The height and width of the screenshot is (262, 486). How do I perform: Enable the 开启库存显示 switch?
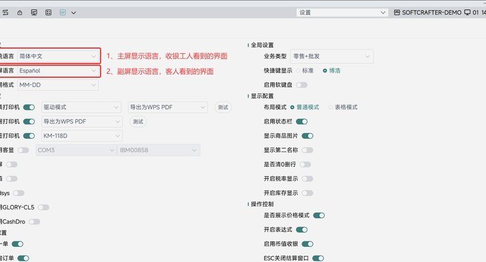click(308, 194)
